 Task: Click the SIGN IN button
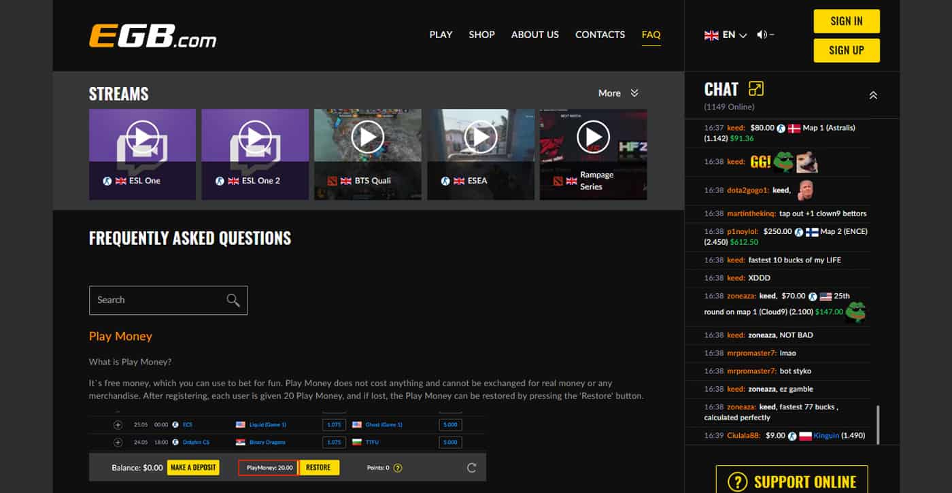tap(847, 21)
